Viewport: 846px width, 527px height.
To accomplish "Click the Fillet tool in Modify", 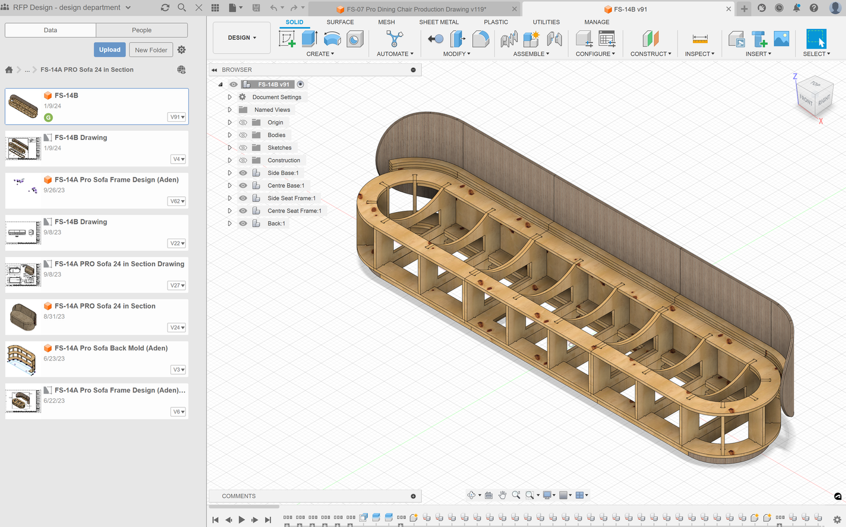I will click(481, 39).
